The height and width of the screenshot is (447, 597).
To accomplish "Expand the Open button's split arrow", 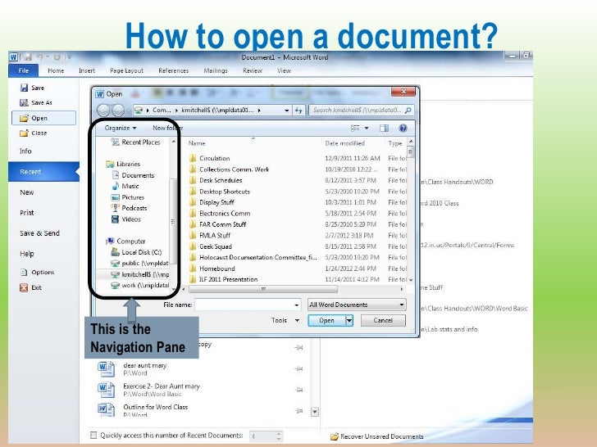I will (349, 320).
